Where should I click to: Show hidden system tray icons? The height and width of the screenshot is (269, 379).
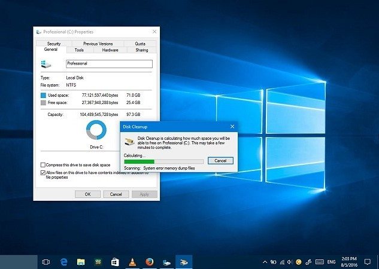[x=265, y=262]
